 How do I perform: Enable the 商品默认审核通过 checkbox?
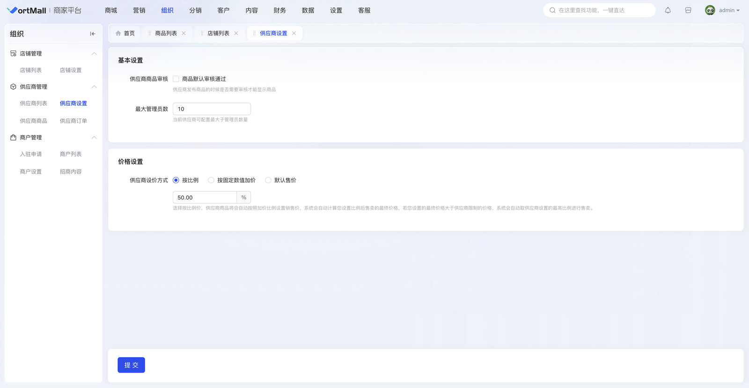pyautogui.click(x=176, y=79)
